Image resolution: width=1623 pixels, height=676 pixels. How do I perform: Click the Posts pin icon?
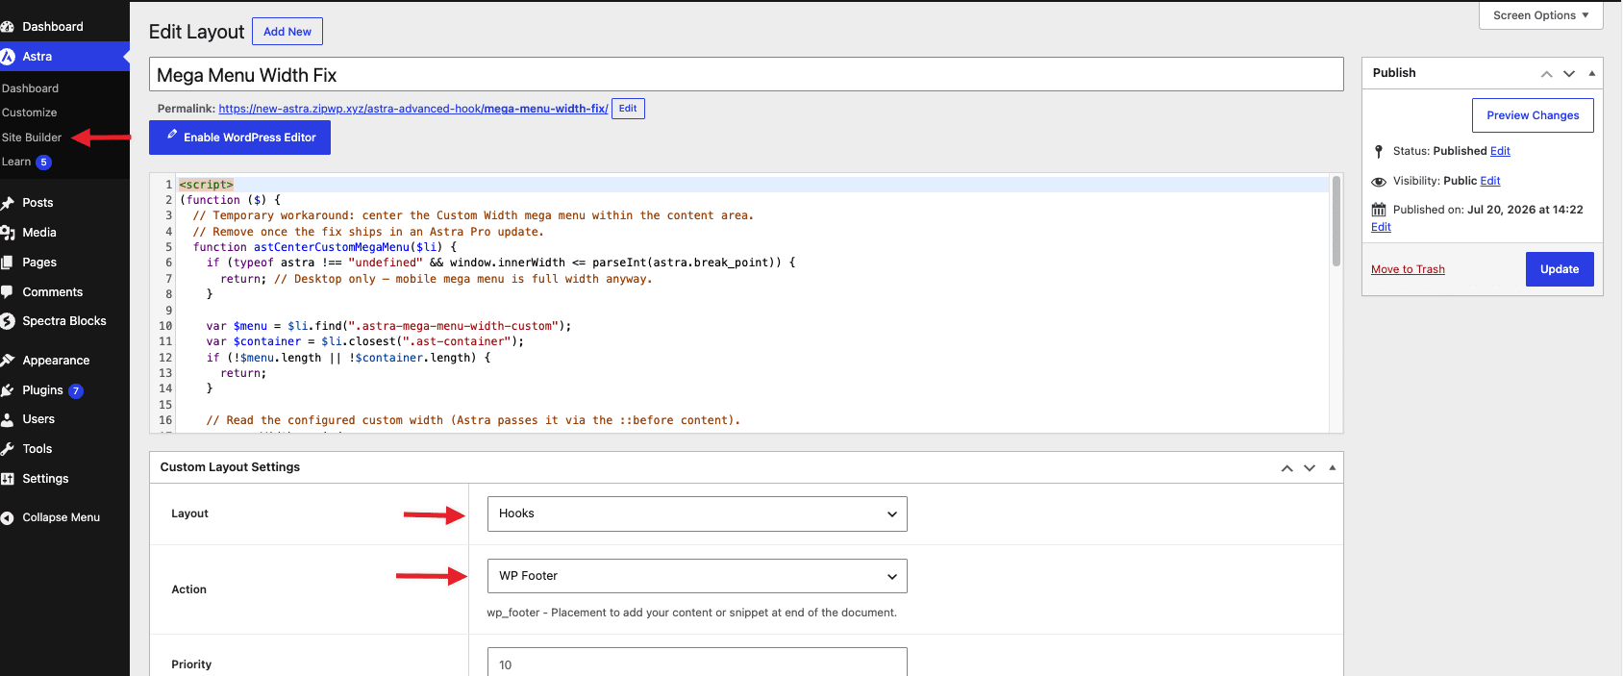(x=7, y=203)
